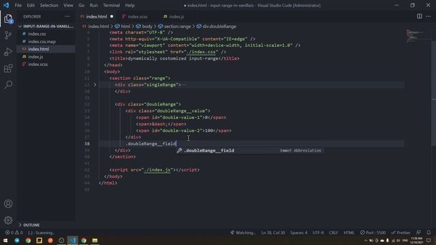
Task: Open the Run and Debug view
Action: pyautogui.click(x=8, y=52)
